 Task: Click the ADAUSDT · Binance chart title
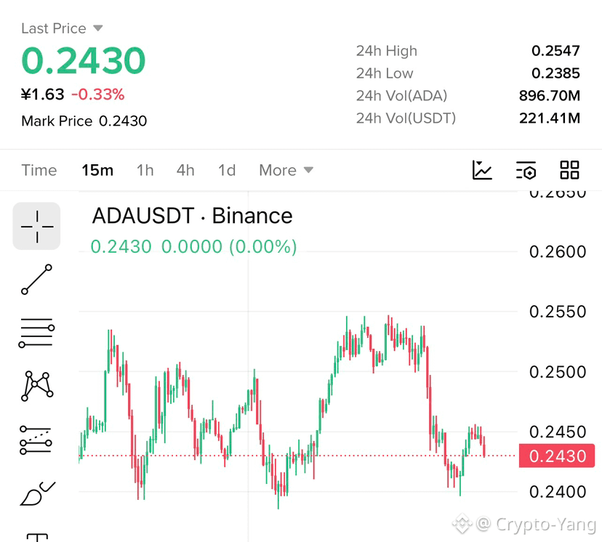pyautogui.click(x=193, y=216)
